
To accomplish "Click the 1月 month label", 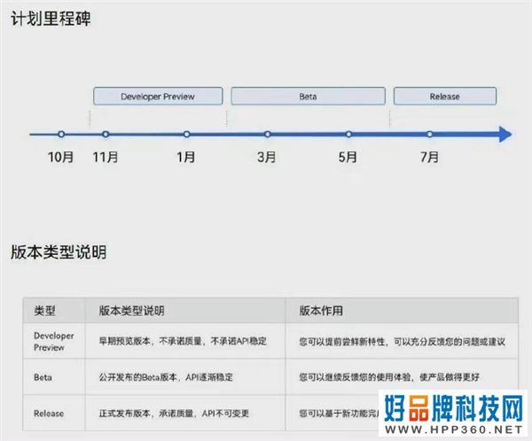I will [186, 157].
